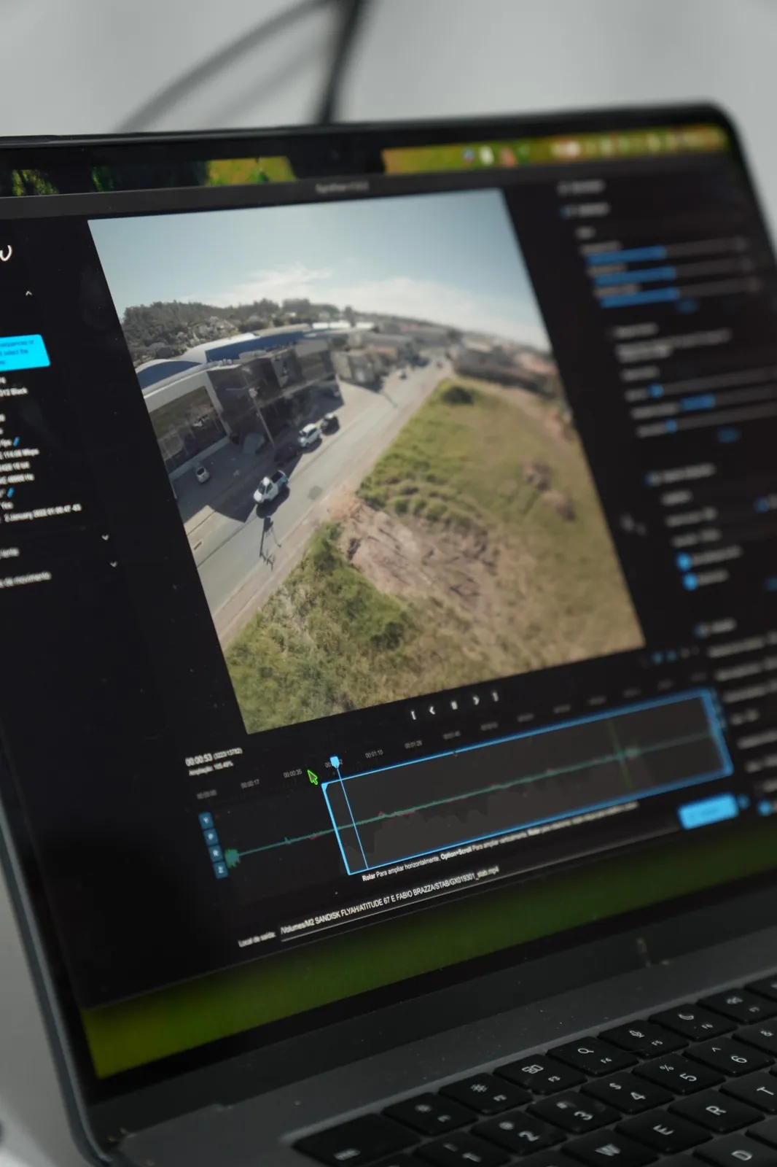Viewport: 777px width, 1167px height.
Task: Click the 00:01:10 timeline tick label
Action: point(374,753)
